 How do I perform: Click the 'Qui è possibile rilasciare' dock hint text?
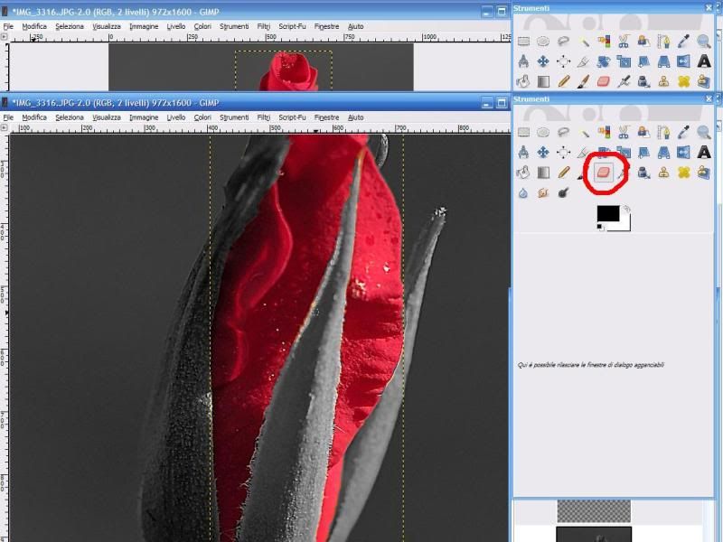click(x=591, y=365)
